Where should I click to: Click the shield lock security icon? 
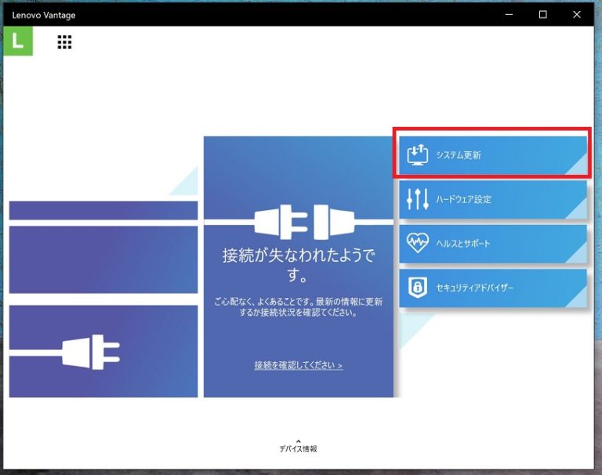pos(417,287)
